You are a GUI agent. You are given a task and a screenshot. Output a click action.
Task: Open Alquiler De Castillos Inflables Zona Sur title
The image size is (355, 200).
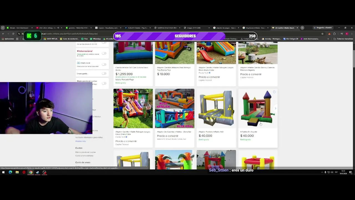(x=174, y=132)
